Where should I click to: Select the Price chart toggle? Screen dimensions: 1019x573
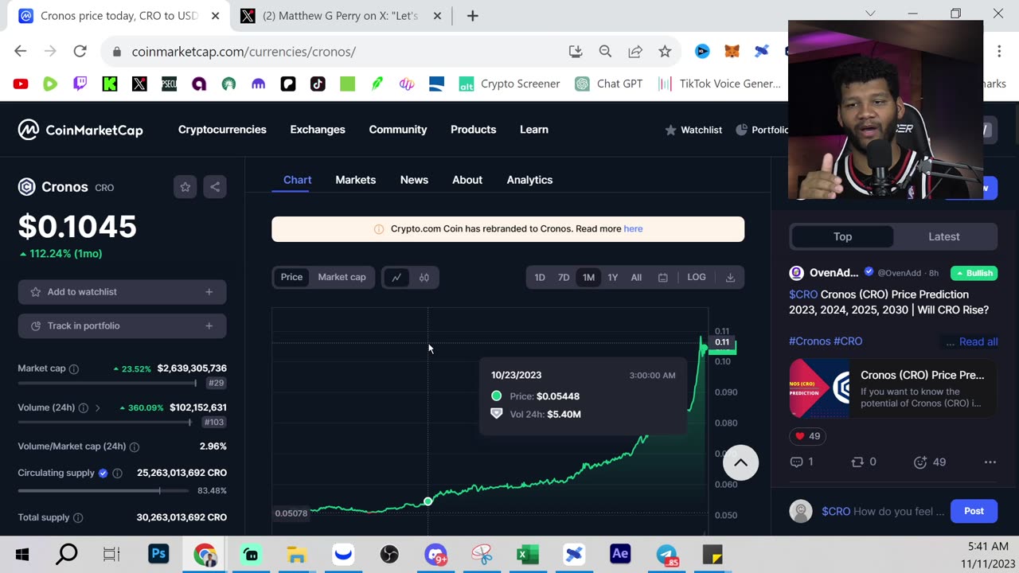tap(291, 277)
